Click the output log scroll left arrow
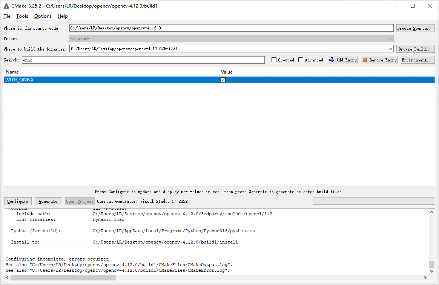The height and width of the screenshot is (285, 439). tap(7, 278)
